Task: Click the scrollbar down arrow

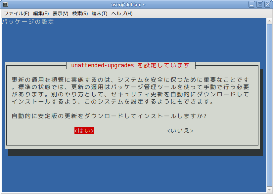Action: (x=269, y=189)
